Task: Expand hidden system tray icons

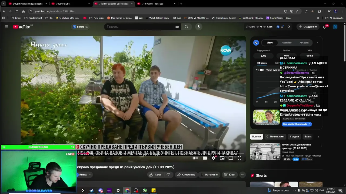Action: (x=295, y=190)
